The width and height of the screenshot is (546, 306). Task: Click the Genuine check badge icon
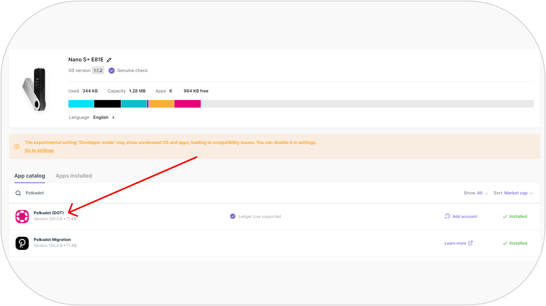(x=111, y=71)
